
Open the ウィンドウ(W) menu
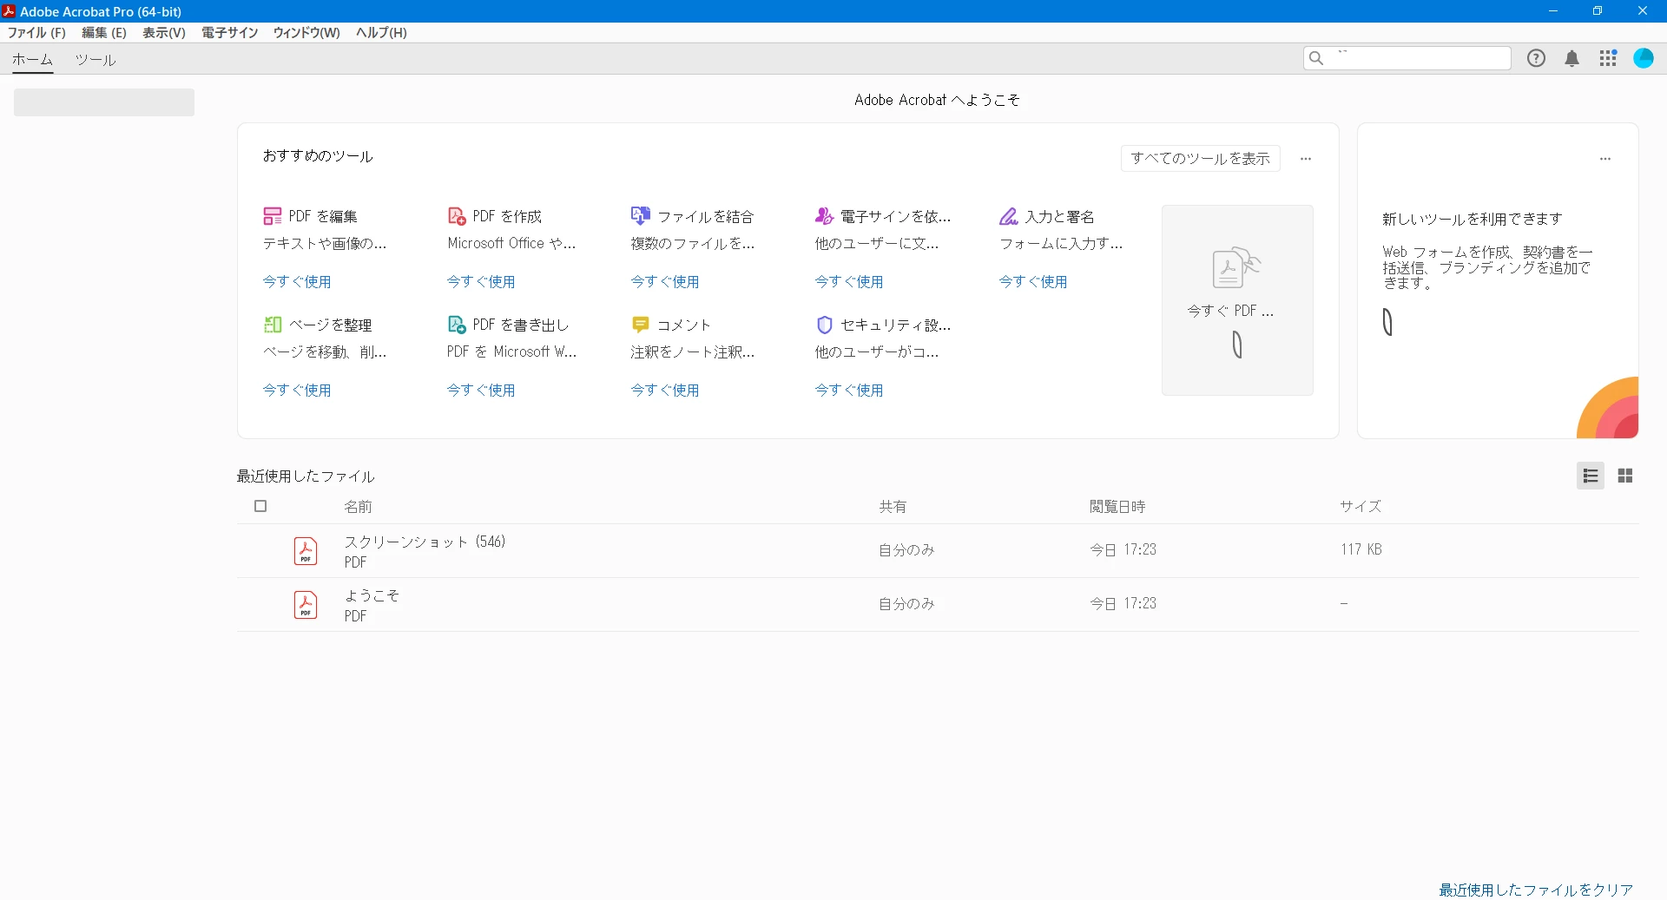pos(306,32)
